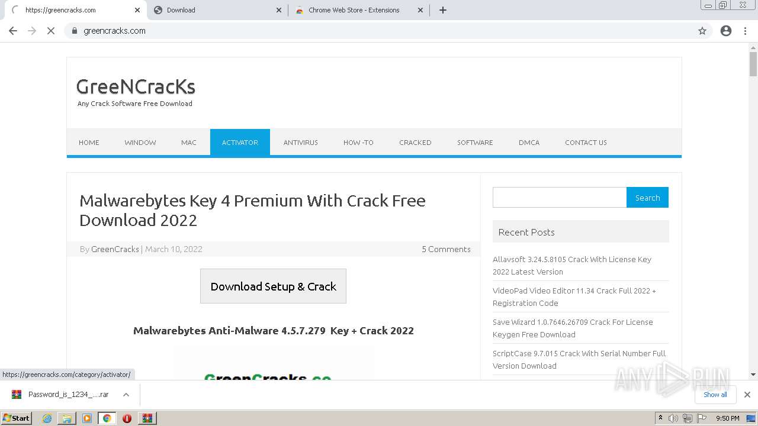
Task: Click the rar file icon in downloads bar
Action: [x=17, y=395]
